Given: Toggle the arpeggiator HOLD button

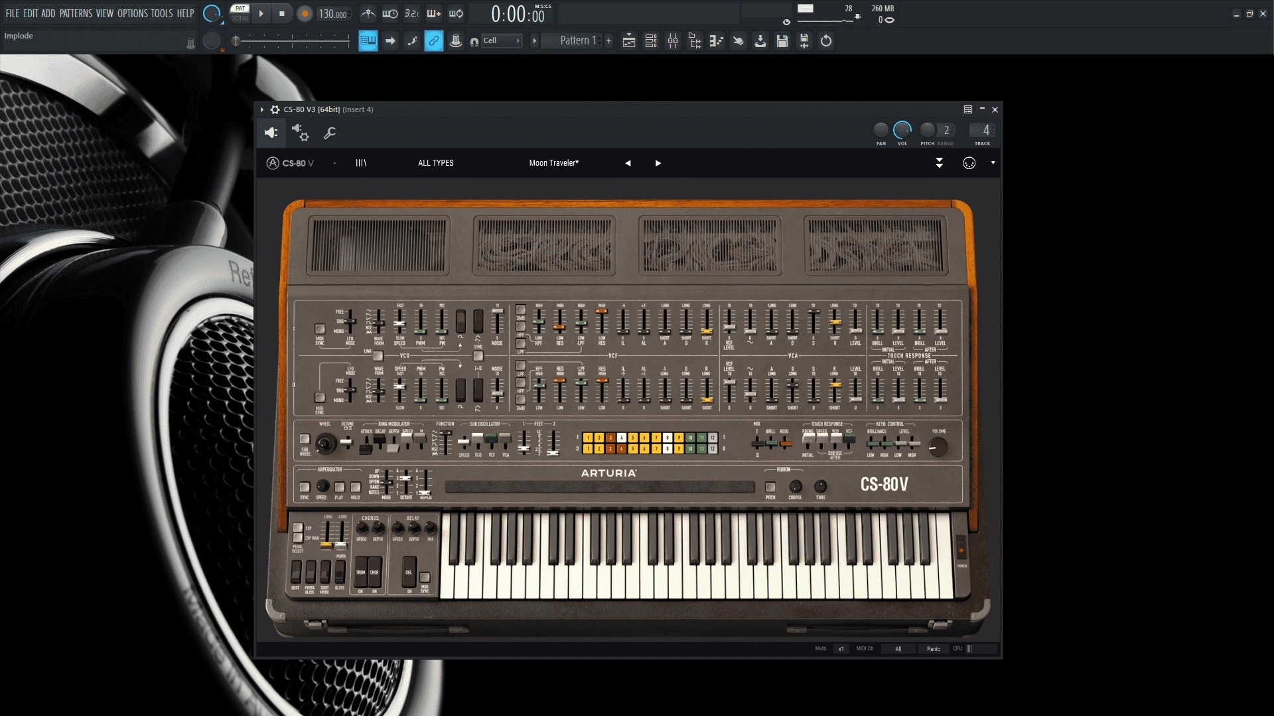Looking at the screenshot, I should click(x=355, y=487).
